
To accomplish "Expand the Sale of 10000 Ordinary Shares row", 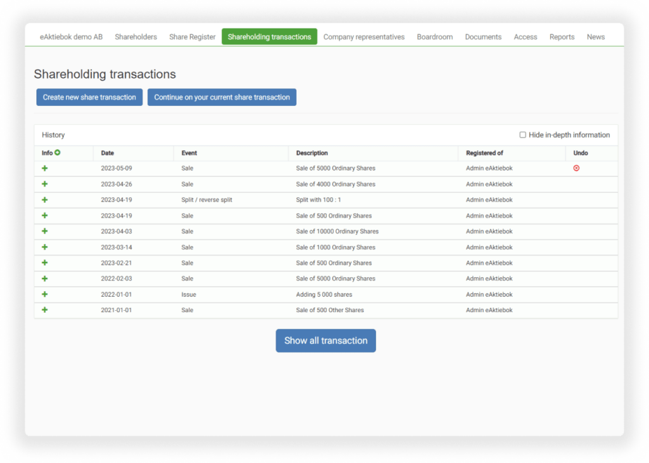I will [x=45, y=231].
